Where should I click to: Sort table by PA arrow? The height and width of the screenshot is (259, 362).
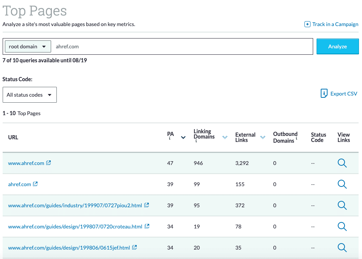[183, 137]
